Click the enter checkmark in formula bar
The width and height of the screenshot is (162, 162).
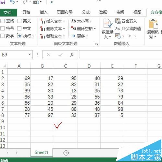[x=60, y=55]
